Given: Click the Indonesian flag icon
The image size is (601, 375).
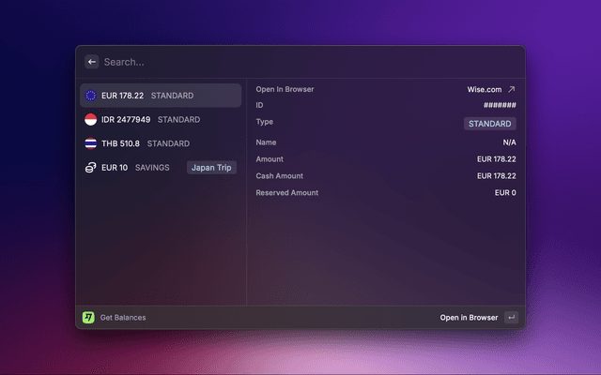Looking at the screenshot, I should pos(90,120).
